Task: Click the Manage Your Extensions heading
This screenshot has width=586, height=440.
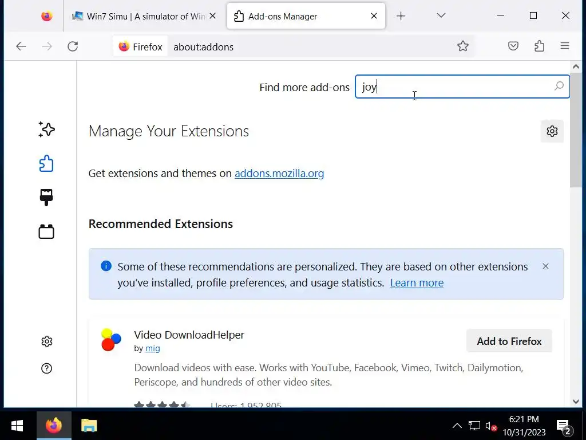Action: point(169,131)
